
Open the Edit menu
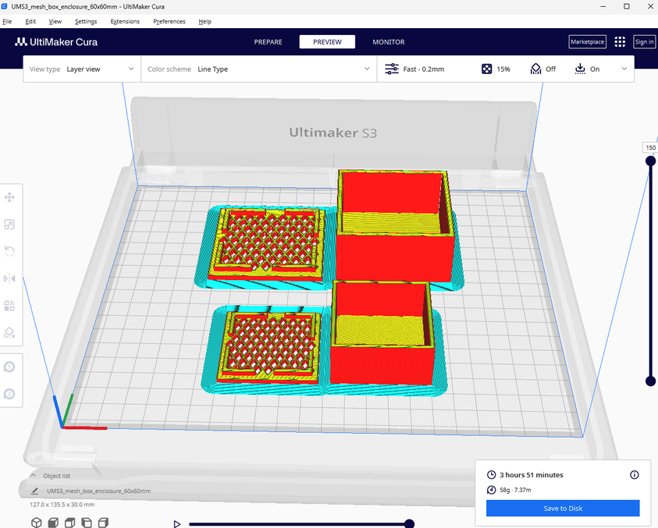pos(30,21)
